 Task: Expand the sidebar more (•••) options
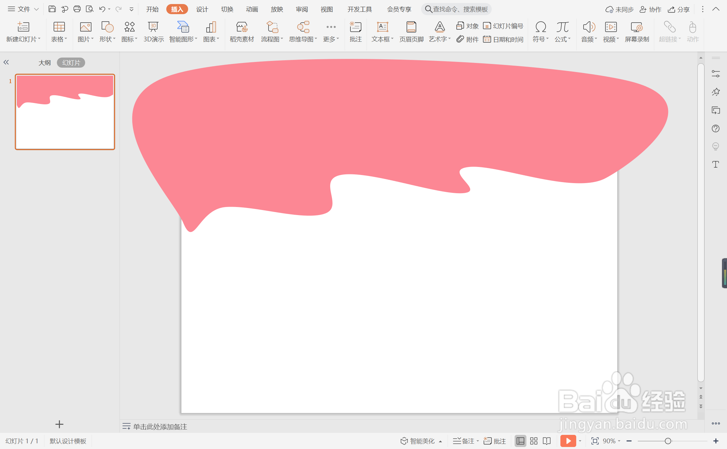(716, 423)
